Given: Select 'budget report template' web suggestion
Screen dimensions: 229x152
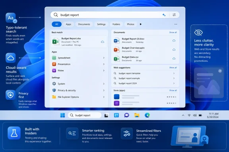Looking at the screenshot, I should coord(145,73).
